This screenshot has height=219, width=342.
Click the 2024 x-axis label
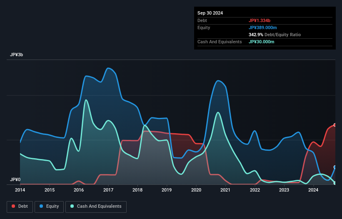click(x=313, y=190)
